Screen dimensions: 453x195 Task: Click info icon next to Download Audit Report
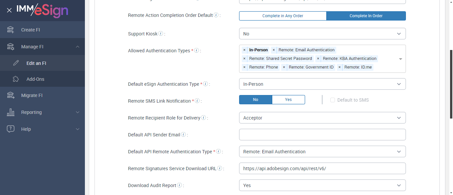tap(179, 185)
